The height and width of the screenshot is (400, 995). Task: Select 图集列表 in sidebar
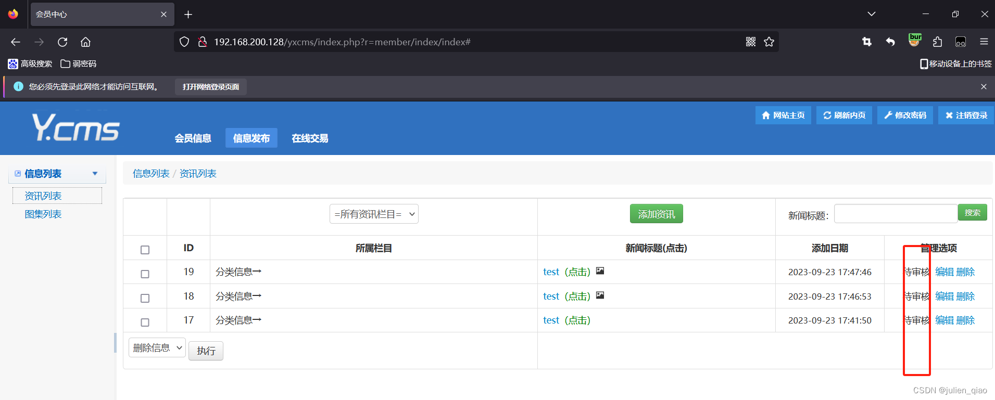43,214
